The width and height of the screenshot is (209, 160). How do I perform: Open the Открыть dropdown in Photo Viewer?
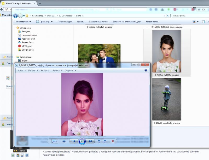(70, 71)
